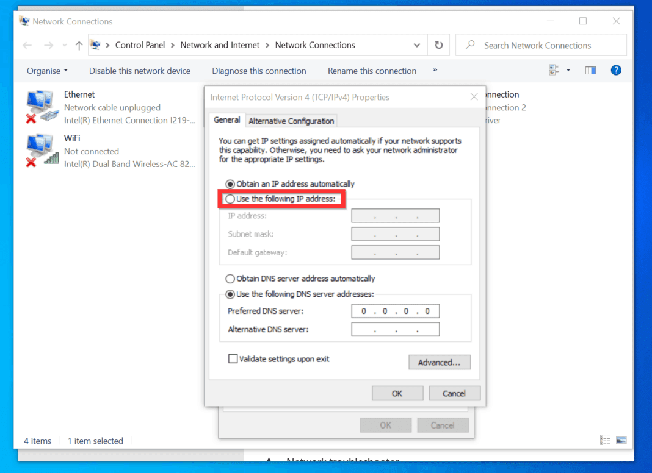This screenshot has height=473, width=652.
Task: Confirm IPv4 properties with OK
Action: pyautogui.click(x=397, y=393)
